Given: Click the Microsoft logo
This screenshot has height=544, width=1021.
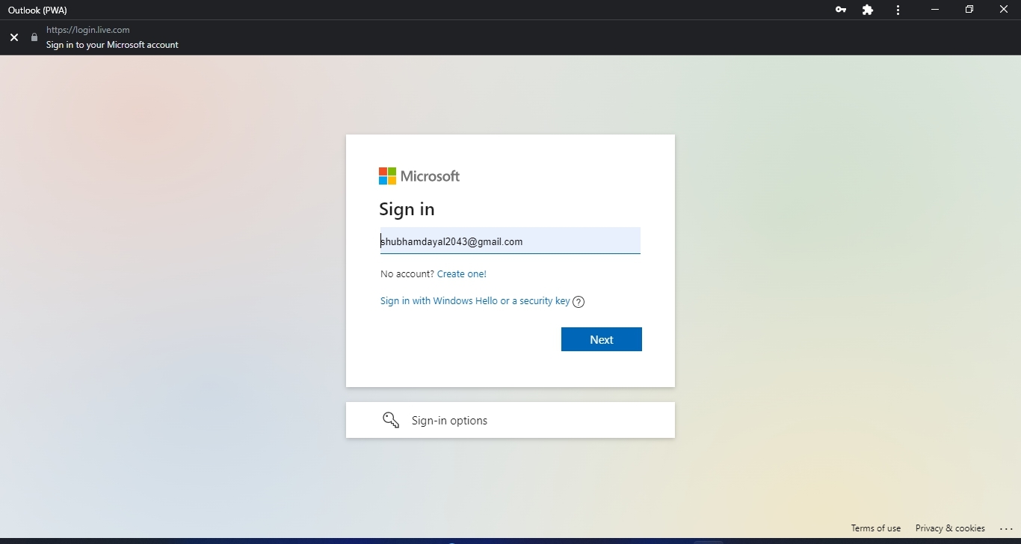Looking at the screenshot, I should tap(419, 176).
